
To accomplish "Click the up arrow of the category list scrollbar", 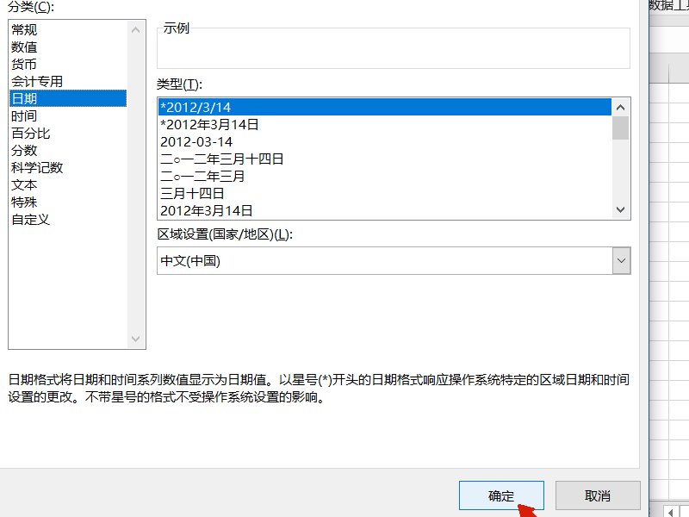I will click(135, 28).
